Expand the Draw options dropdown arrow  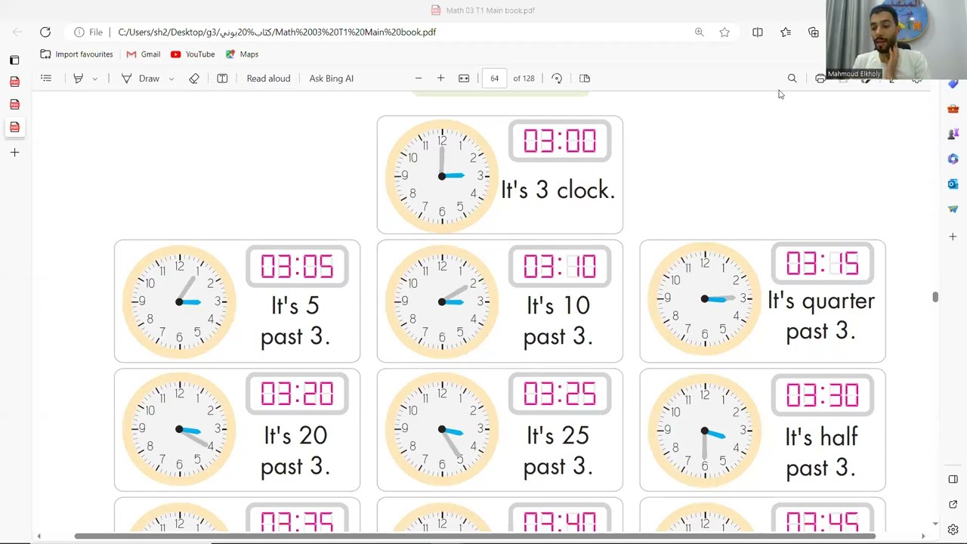tap(171, 79)
